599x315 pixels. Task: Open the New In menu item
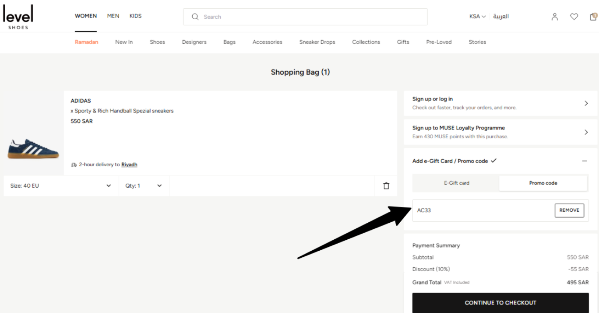click(x=124, y=42)
